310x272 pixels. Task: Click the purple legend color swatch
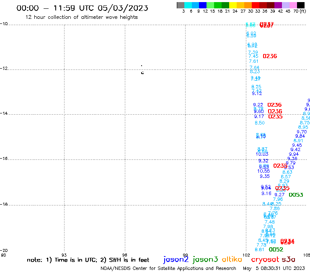278,5
